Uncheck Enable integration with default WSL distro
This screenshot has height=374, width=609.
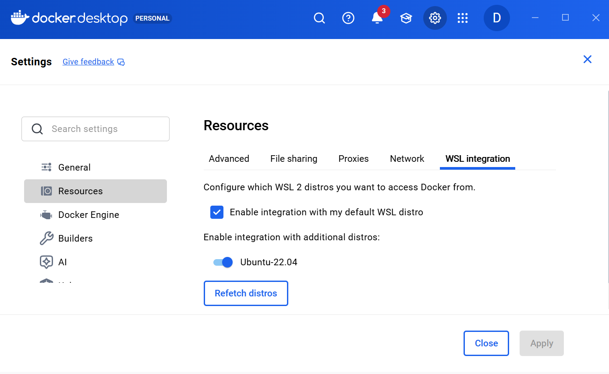tap(217, 212)
